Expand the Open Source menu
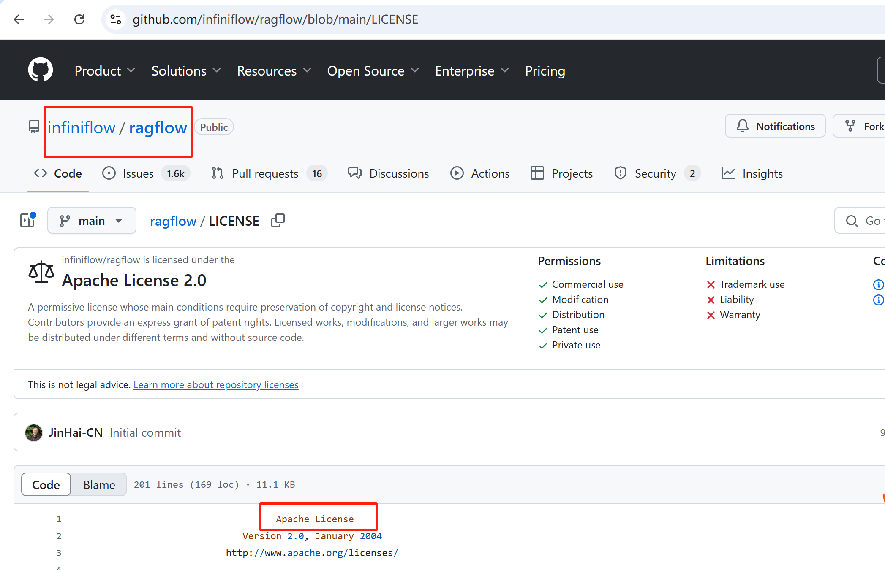The width and height of the screenshot is (885, 570). (x=373, y=71)
